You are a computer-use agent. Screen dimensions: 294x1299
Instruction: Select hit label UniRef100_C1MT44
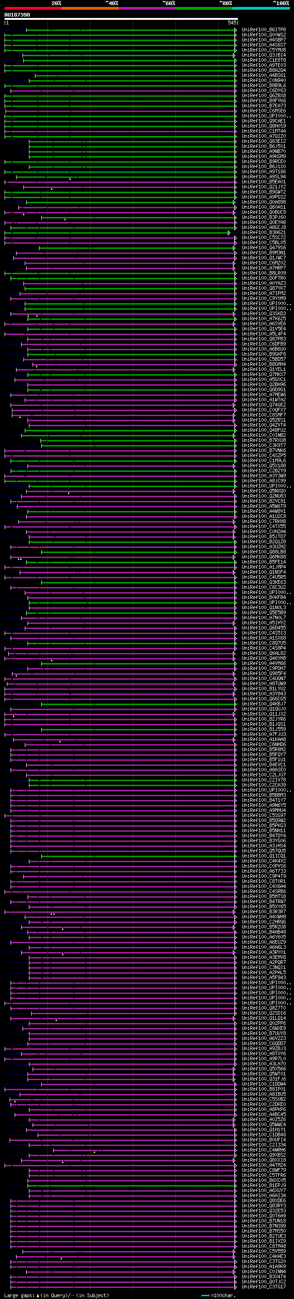pyautogui.click(x=263, y=131)
